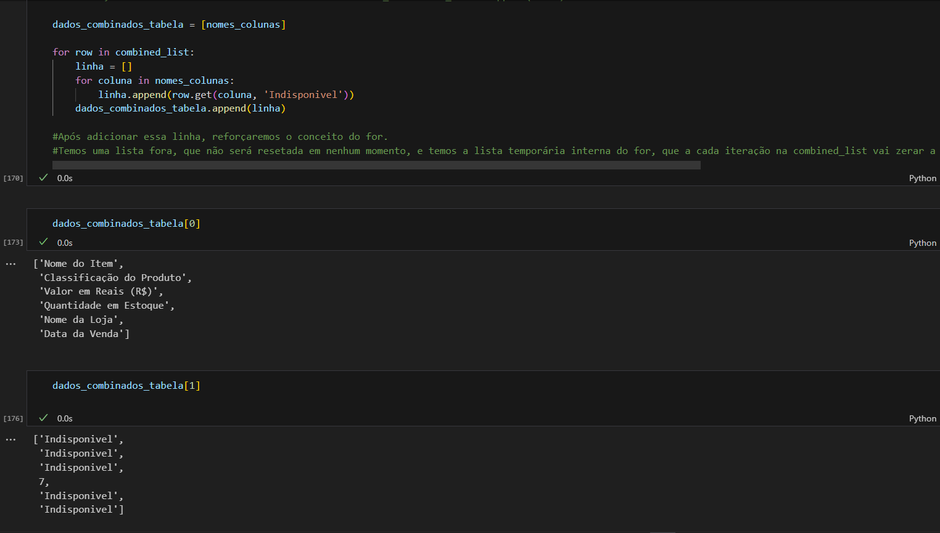Open output options ellipsis for cell 173 output
This screenshot has width=940, height=533.
10,264
